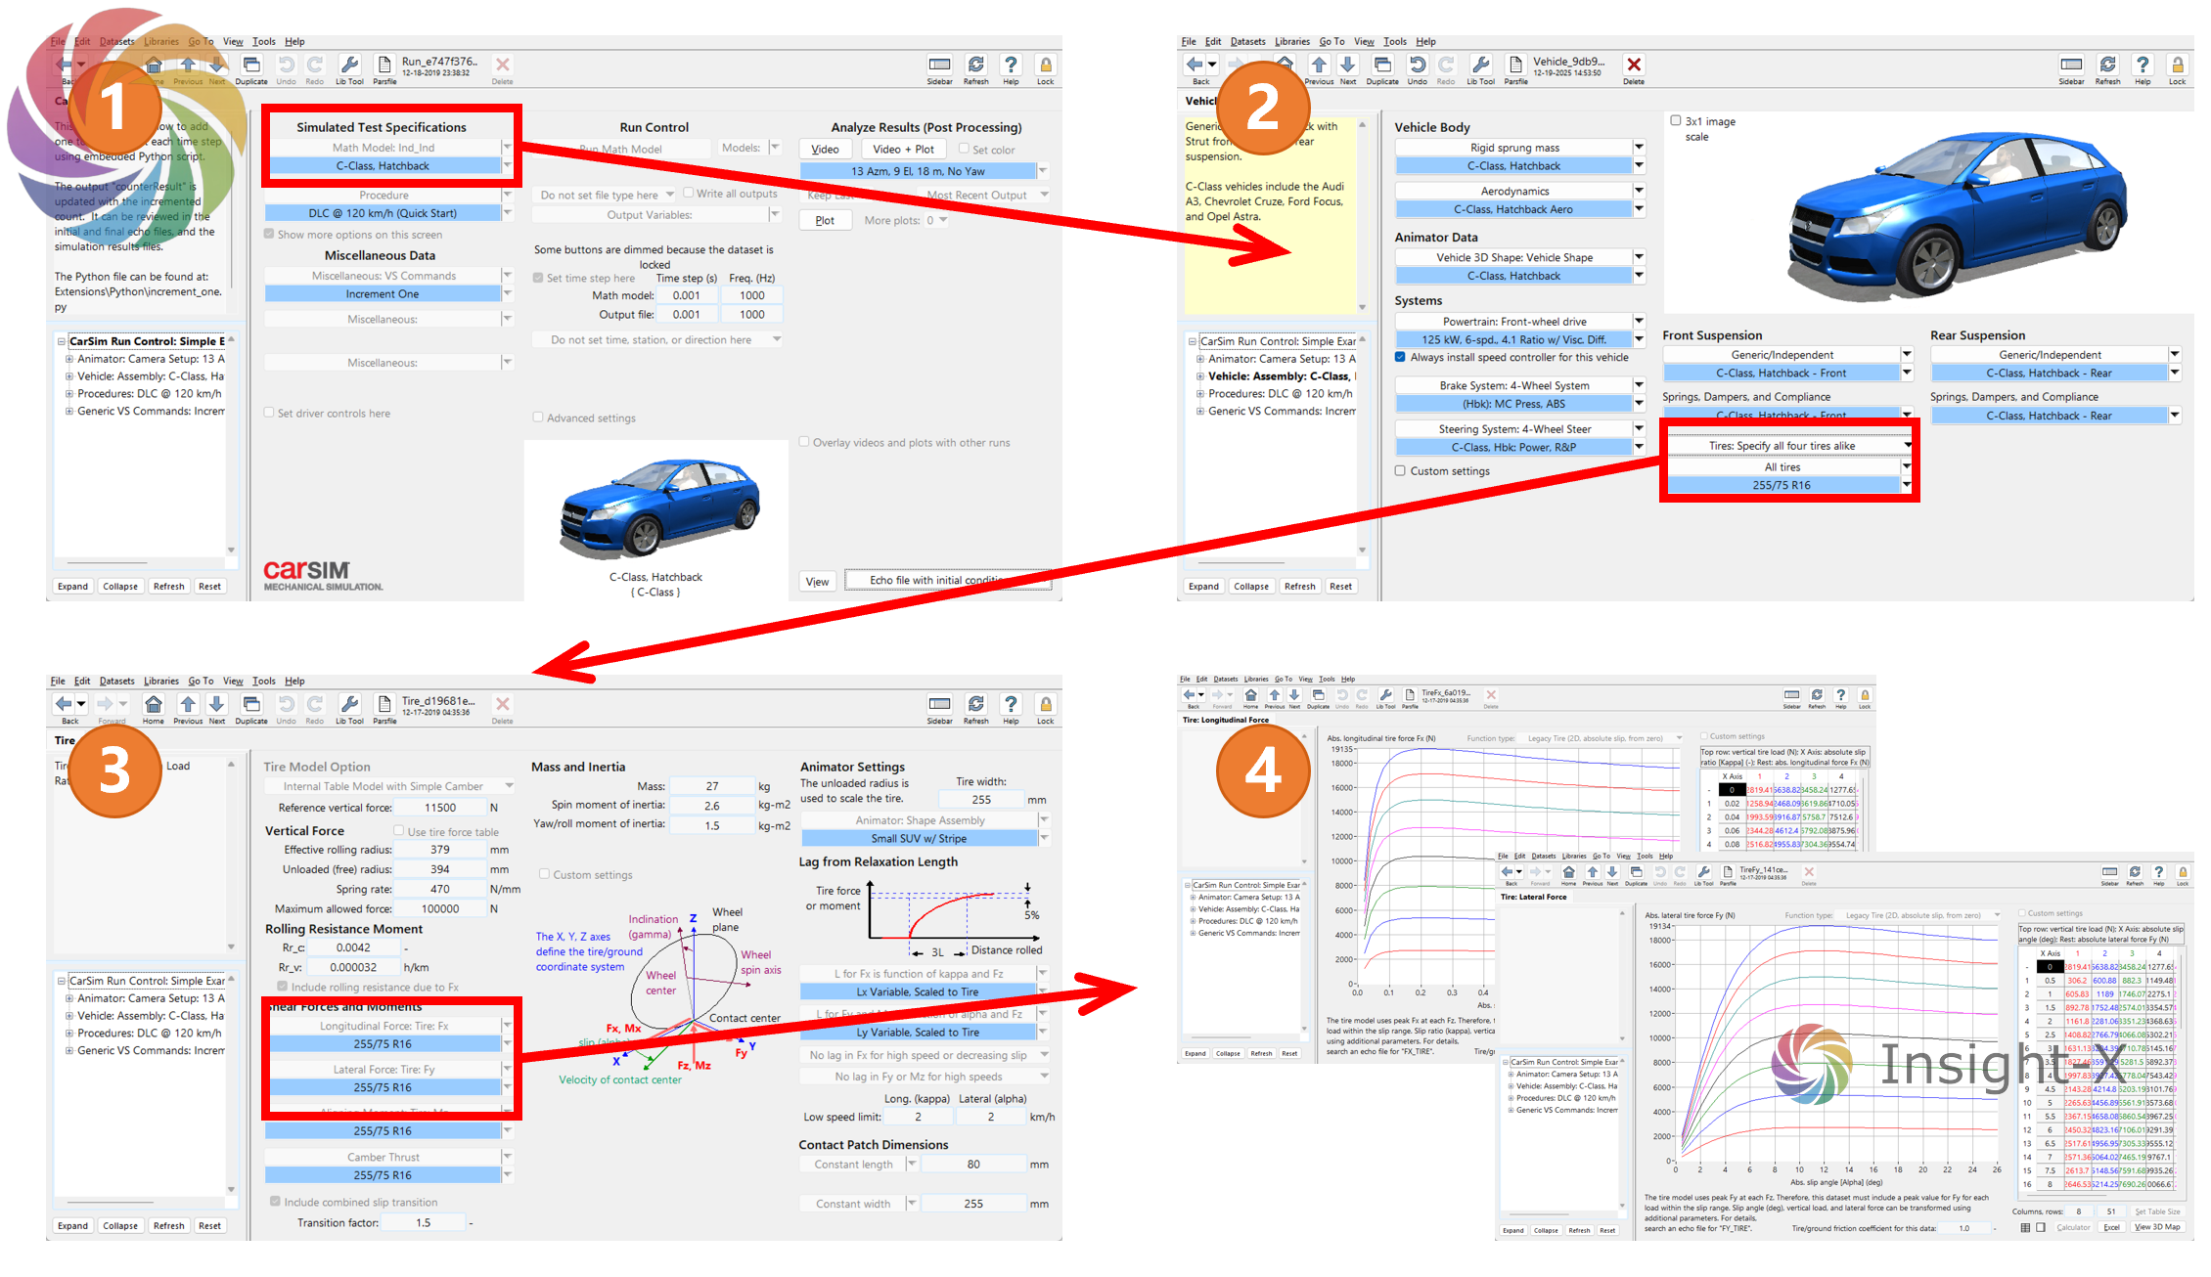Open the Libraries menu in Tire window
The height and width of the screenshot is (1277, 2211).
coord(161,681)
